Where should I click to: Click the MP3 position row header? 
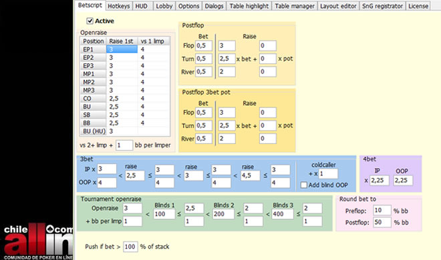tap(93, 90)
